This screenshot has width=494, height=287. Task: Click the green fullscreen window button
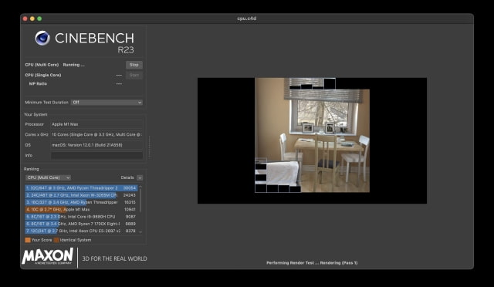pyautogui.click(x=39, y=19)
